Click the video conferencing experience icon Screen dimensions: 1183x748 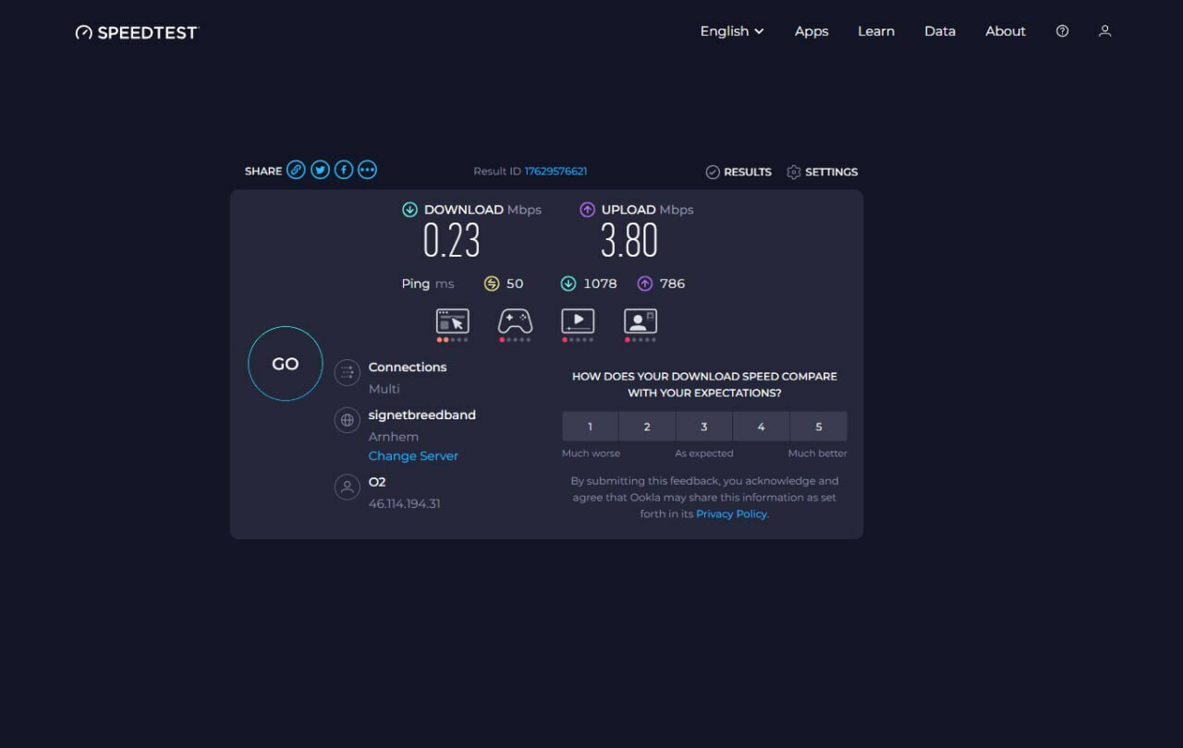tap(640, 321)
